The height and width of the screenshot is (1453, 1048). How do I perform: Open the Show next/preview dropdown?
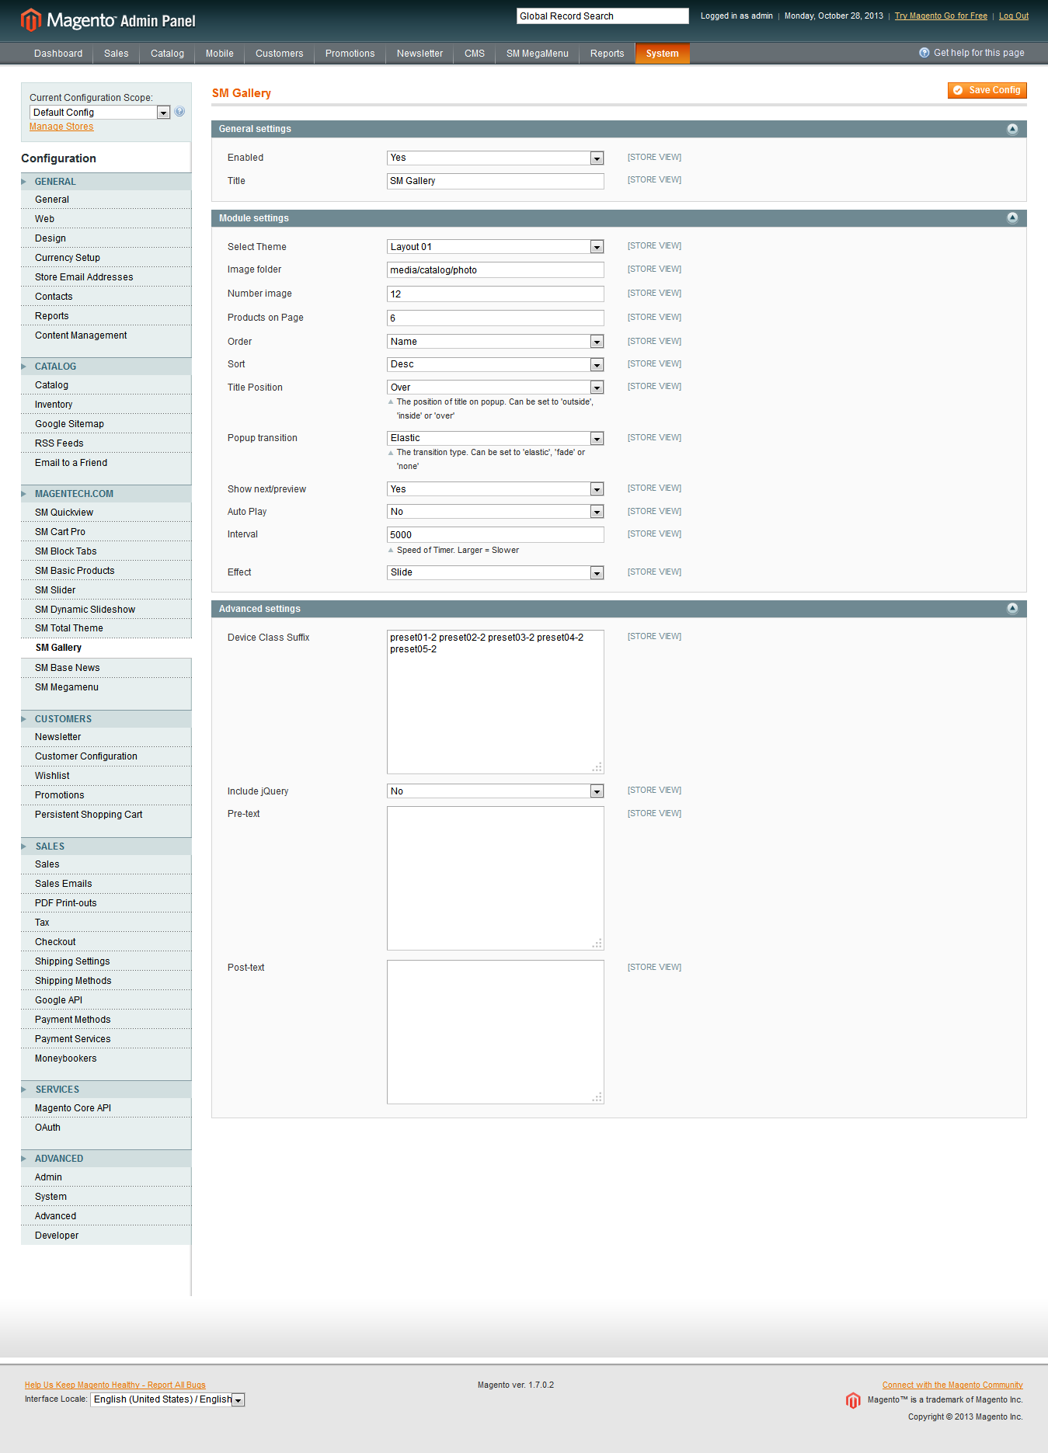496,489
